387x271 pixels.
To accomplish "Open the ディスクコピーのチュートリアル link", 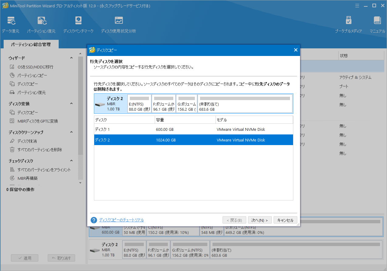I will pos(121,220).
